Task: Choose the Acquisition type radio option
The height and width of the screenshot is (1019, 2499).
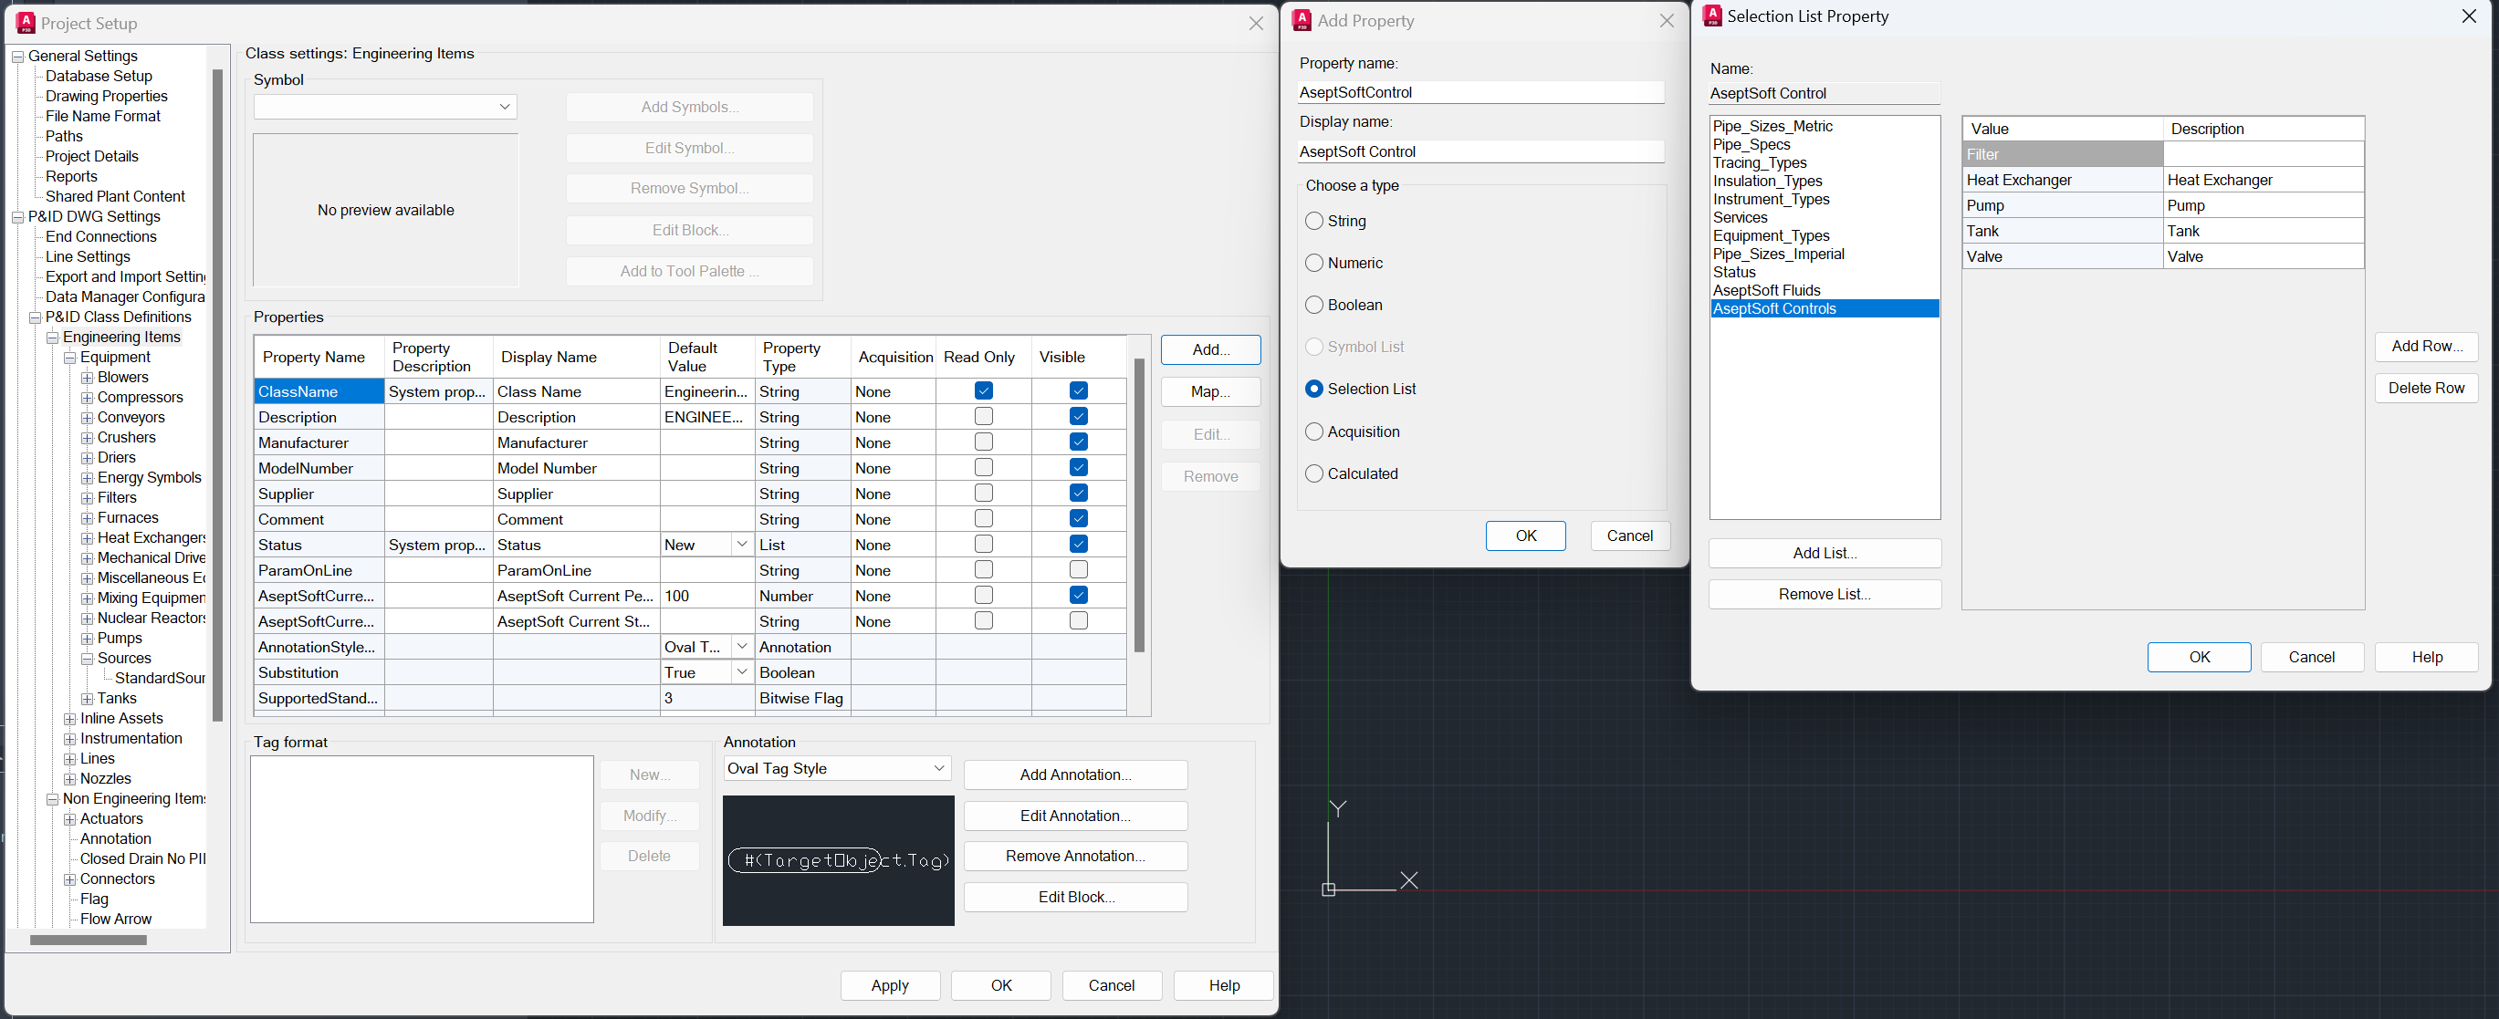Action: pyautogui.click(x=1314, y=432)
